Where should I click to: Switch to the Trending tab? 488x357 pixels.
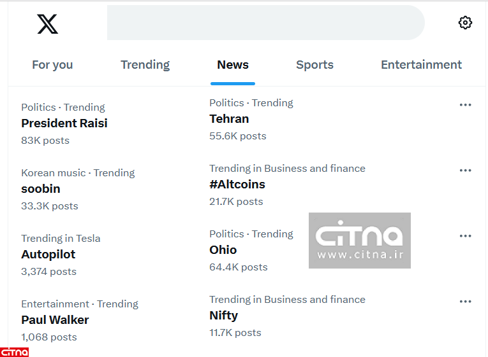145,65
